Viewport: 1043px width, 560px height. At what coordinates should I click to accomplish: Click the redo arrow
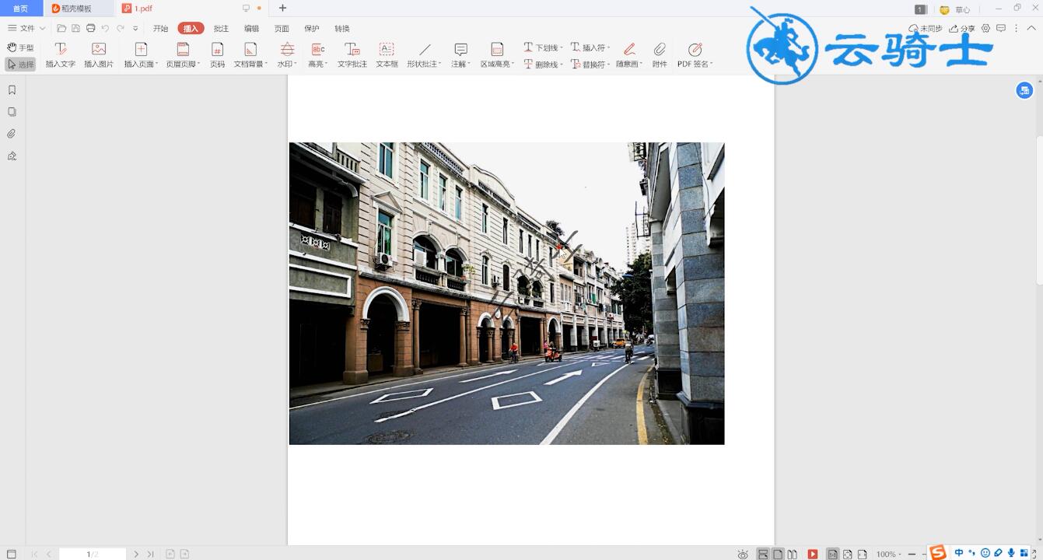[121, 28]
